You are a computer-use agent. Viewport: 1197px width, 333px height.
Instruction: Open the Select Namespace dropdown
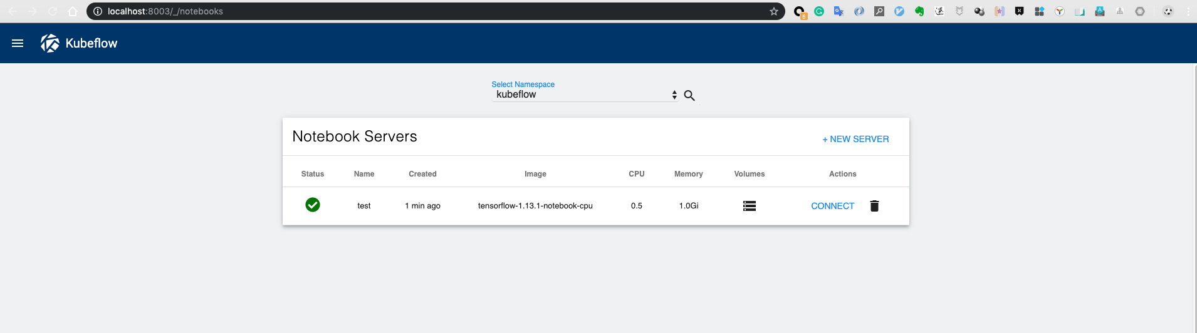583,95
